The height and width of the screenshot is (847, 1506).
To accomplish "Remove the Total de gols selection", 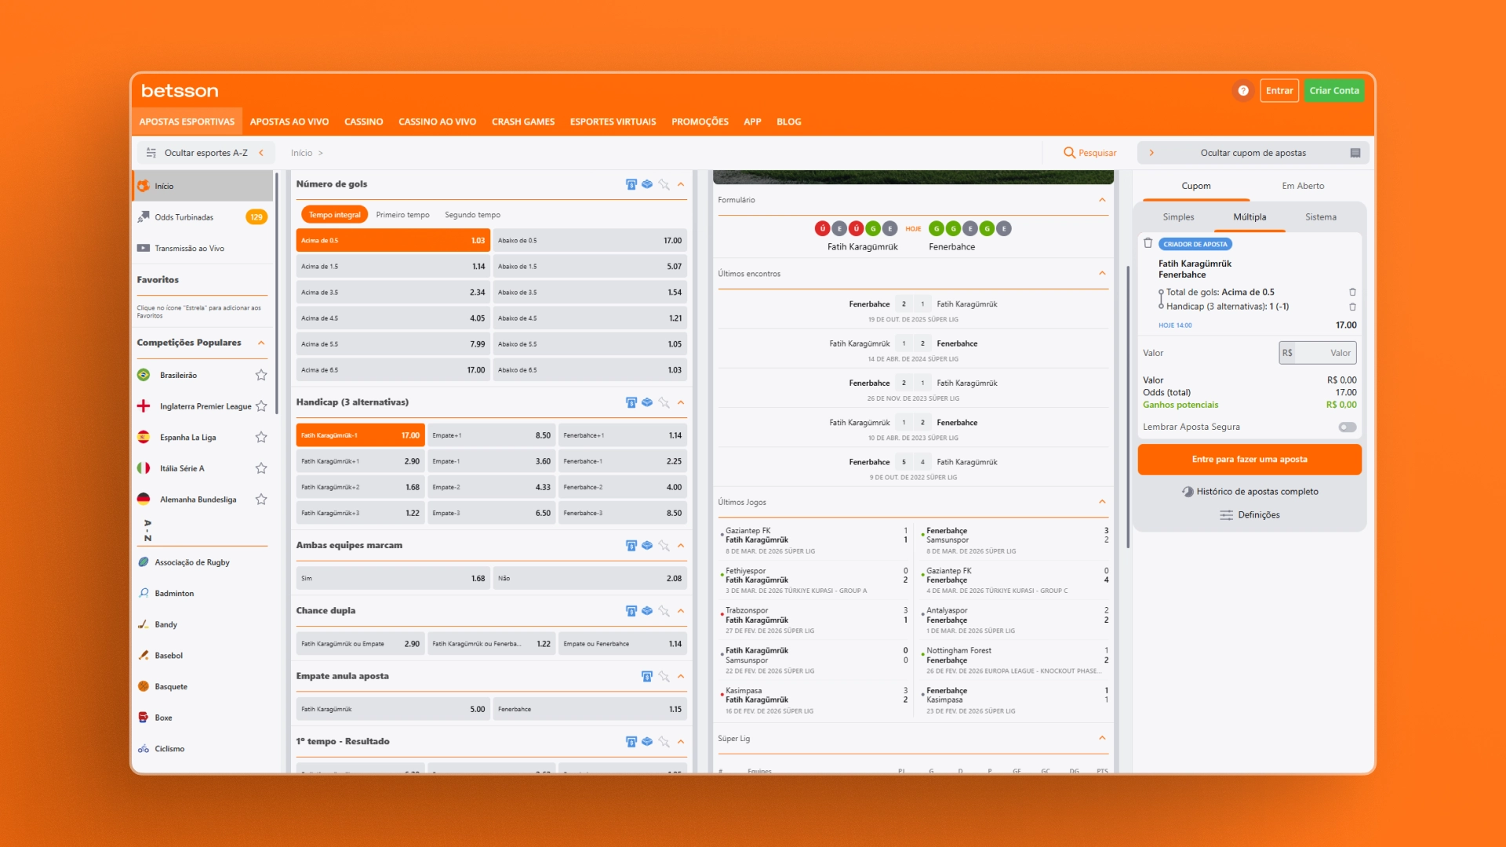I will coord(1352,292).
